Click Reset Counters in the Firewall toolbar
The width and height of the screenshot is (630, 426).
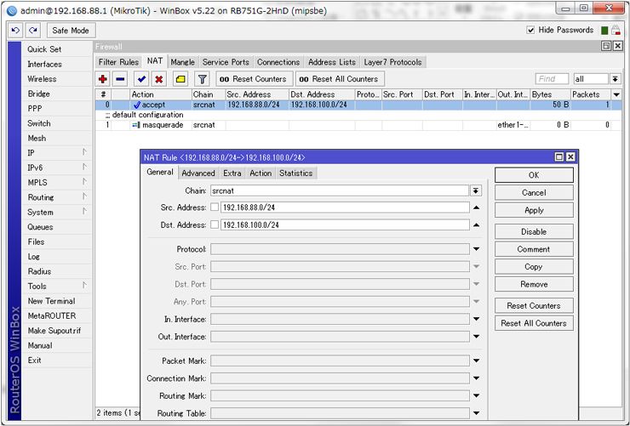click(254, 79)
